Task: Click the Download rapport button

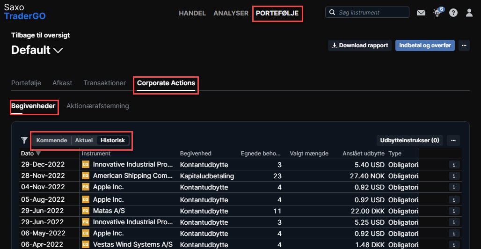Action: point(360,45)
